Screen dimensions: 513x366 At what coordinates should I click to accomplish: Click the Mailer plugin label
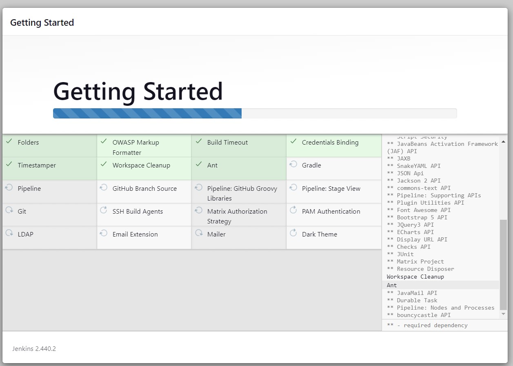[x=216, y=234]
